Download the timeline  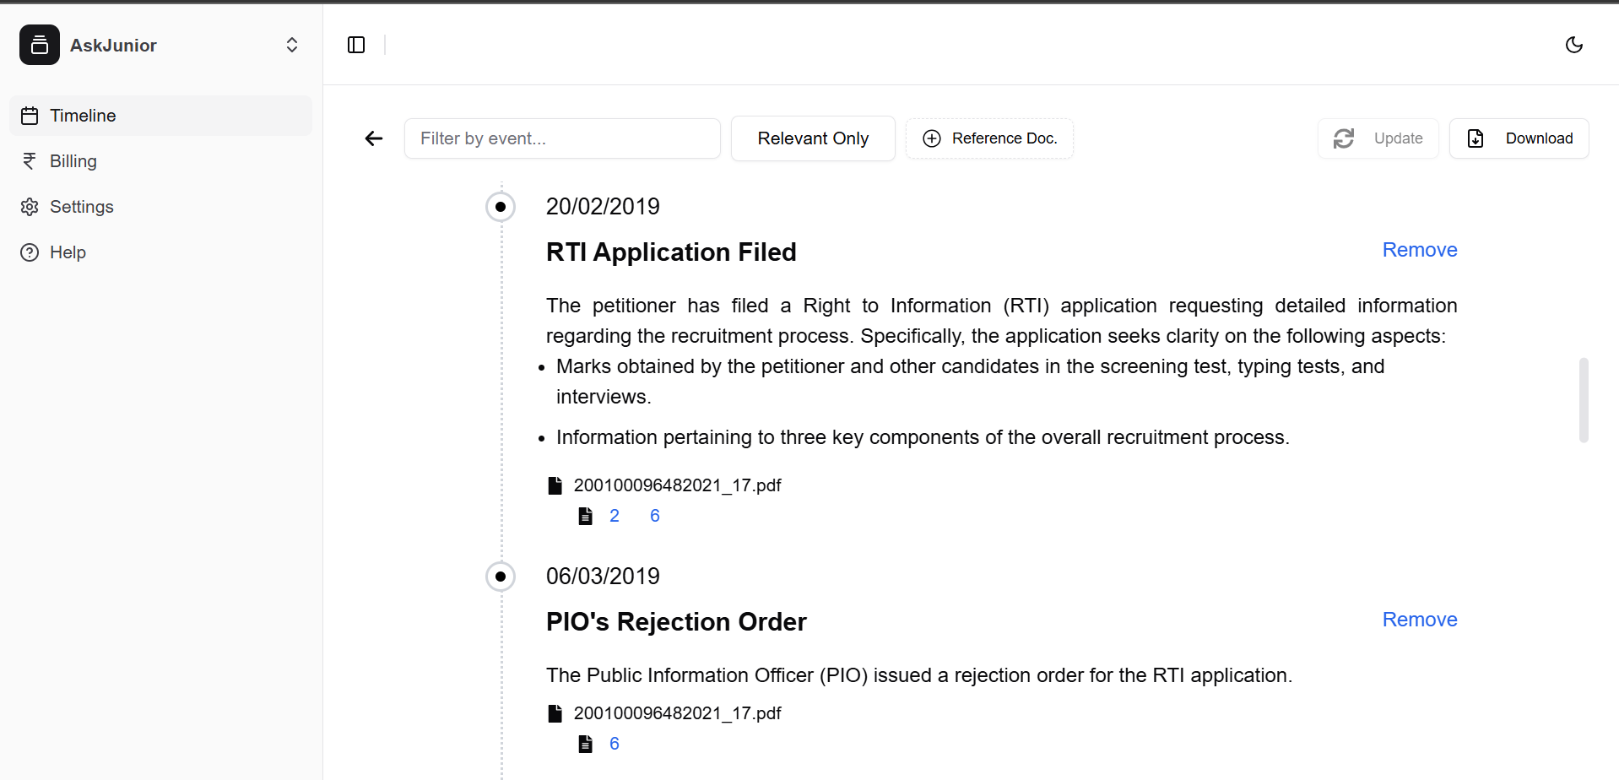pyautogui.click(x=1519, y=138)
